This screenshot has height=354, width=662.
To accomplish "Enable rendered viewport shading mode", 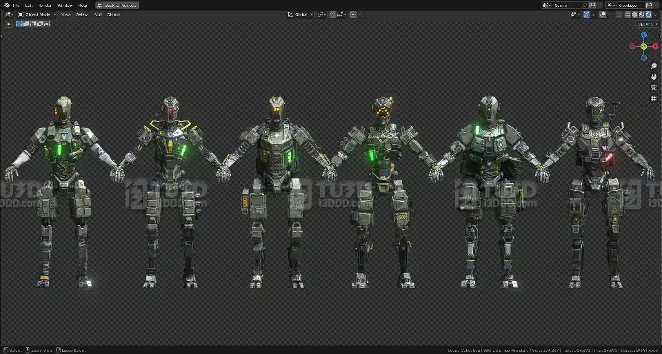I will coord(649,14).
